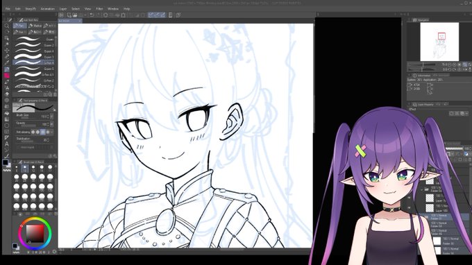Select the Zoom magnifier tool
Screen dimensions: 472x265
[7, 26]
